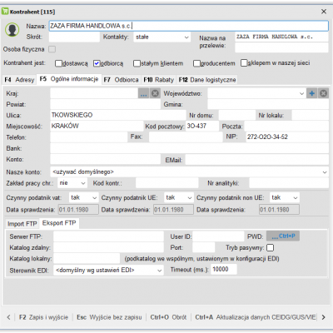
Task: Toggle Osoba fizyczna checkbox
Action: pyautogui.click(x=52, y=49)
